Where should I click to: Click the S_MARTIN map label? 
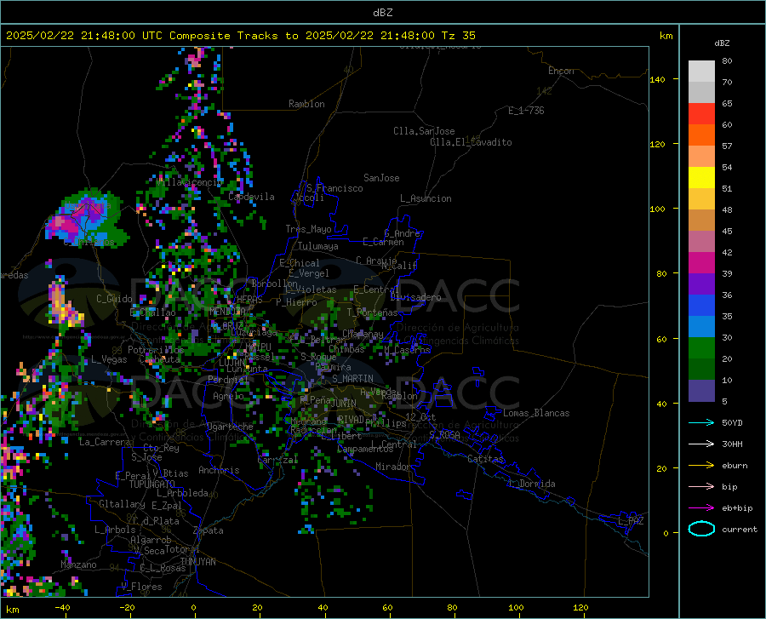(x=352, y=379)
